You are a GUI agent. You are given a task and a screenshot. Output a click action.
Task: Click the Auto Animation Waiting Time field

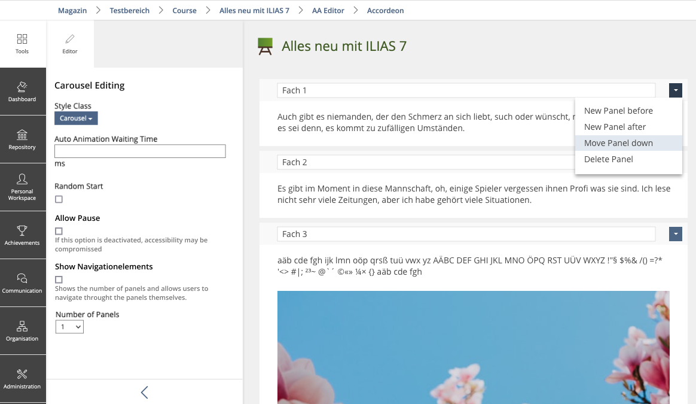140,151
